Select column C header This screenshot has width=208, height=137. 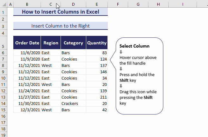coord(51,4)
